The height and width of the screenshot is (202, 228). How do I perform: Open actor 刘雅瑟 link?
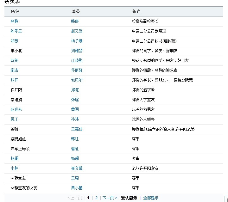[x=77, y=51]
